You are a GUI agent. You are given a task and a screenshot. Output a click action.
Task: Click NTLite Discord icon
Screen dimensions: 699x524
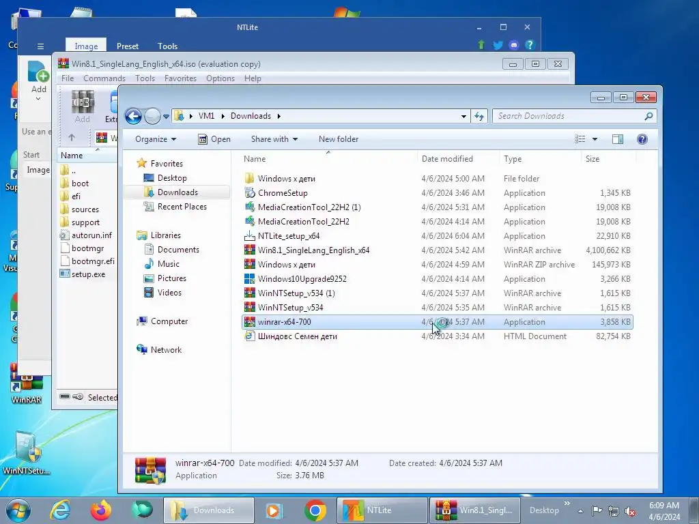coord(513,45)
